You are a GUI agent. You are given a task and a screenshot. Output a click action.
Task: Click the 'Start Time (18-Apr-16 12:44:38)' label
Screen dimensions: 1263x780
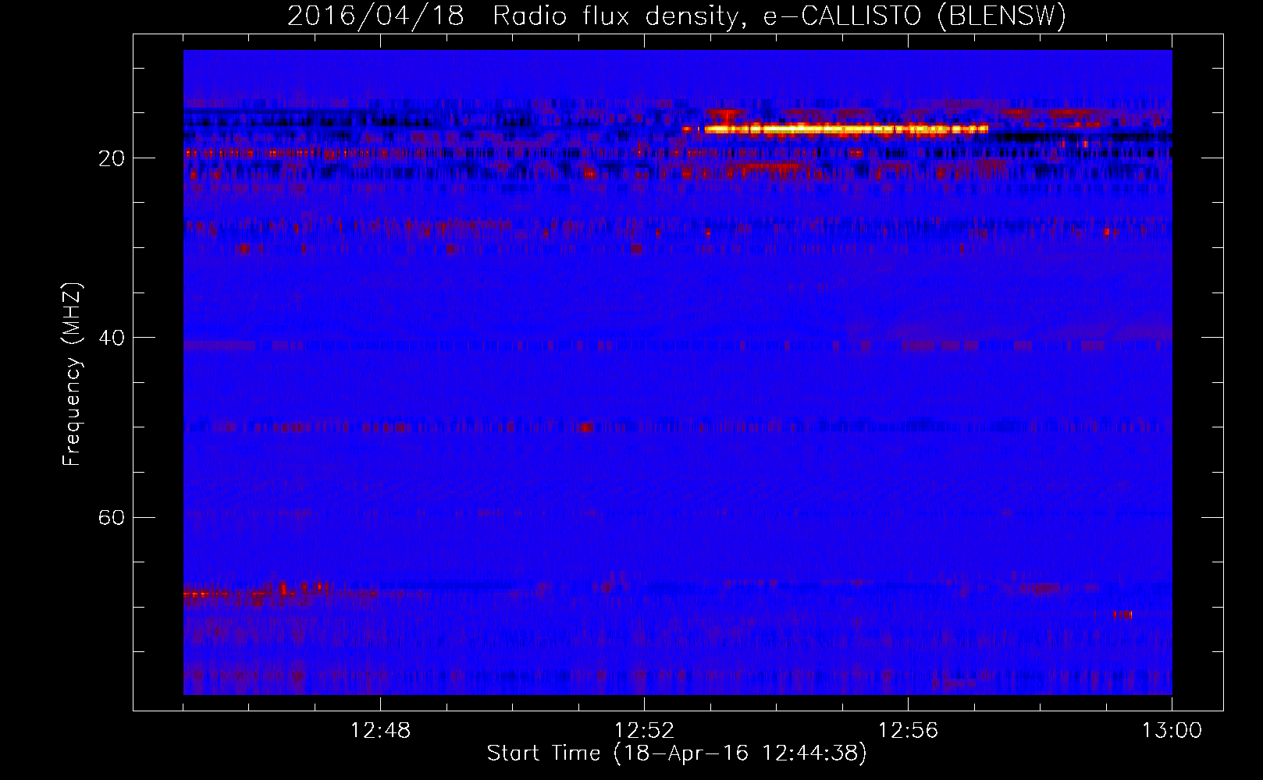click(677, 753)
